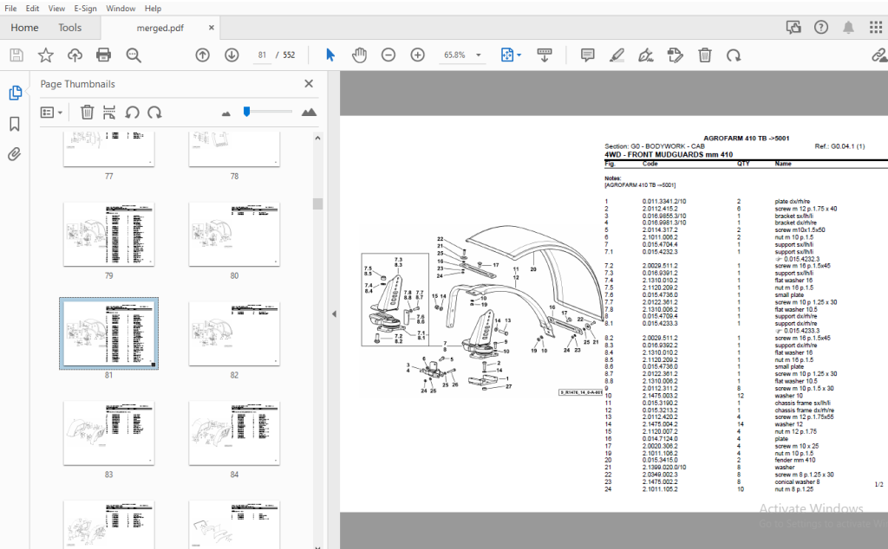888x549 pixels.
Task: Activate the selection arrow tool
Action: point(330,55)
